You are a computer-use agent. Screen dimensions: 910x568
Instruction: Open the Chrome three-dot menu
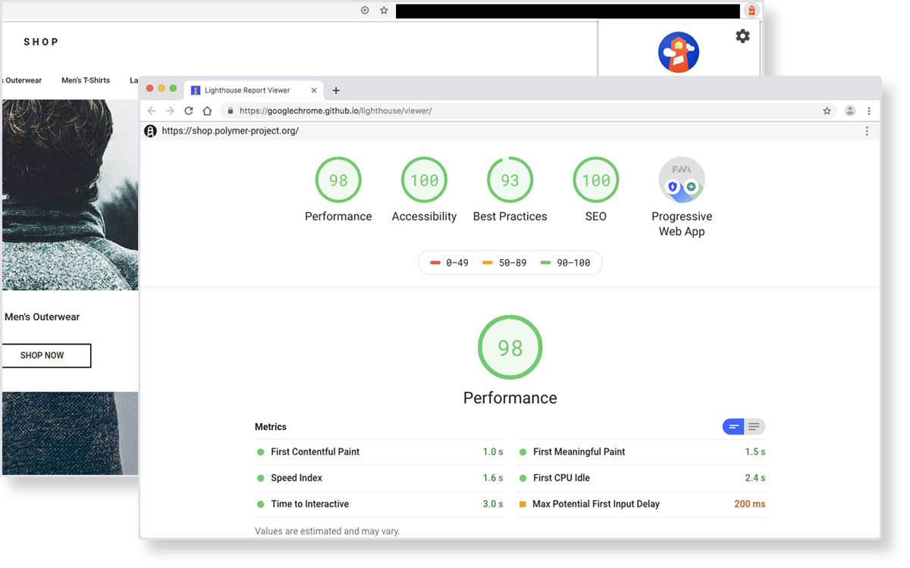coord(868,111)
